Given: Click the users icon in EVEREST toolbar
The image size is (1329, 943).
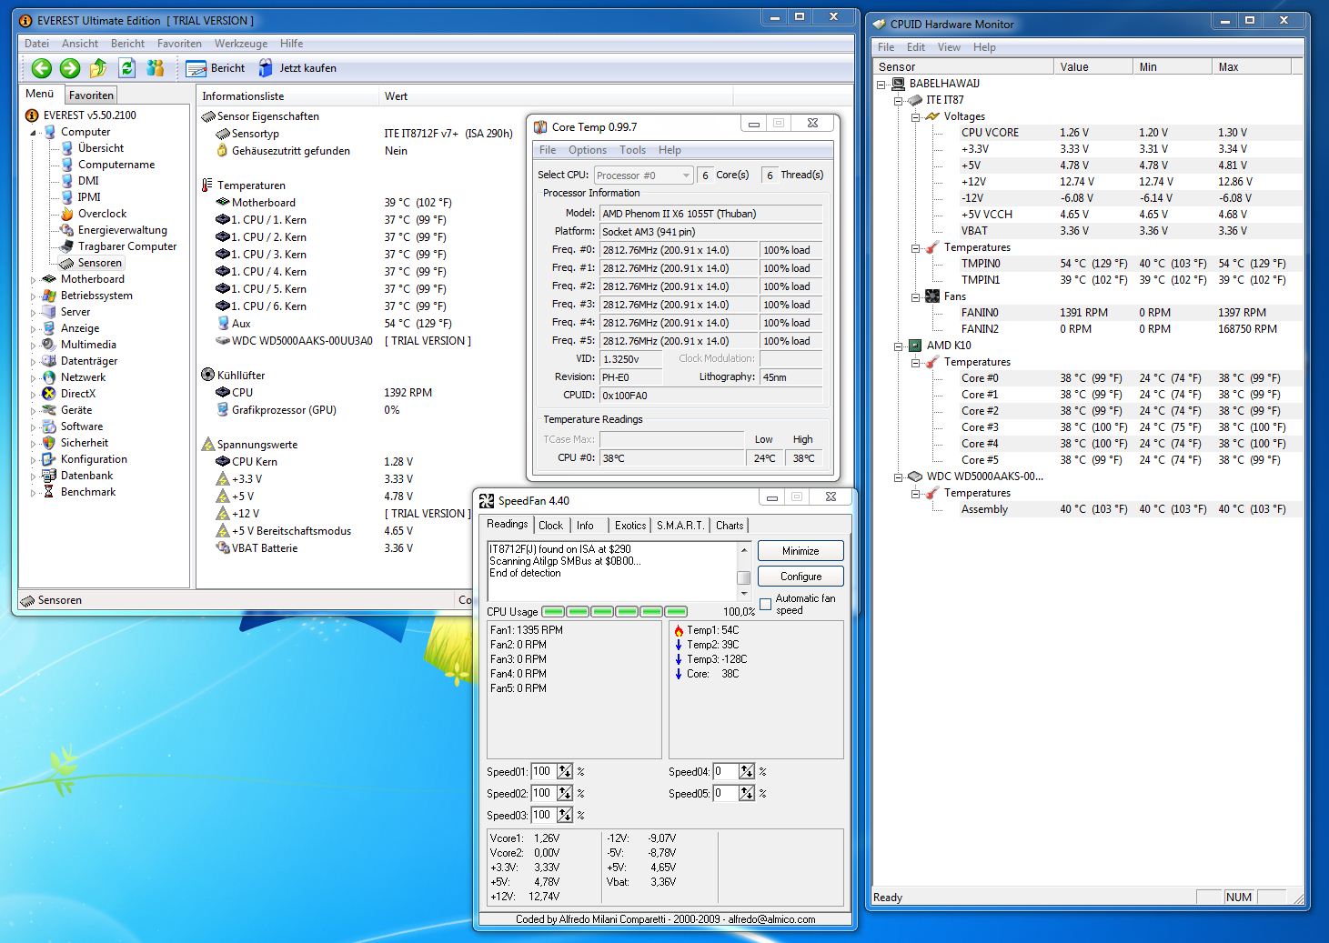Looking at the screenshot, I should [156, 68].
